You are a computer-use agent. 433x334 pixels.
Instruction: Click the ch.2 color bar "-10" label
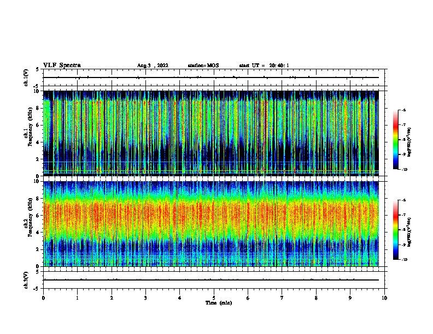tap(404, 260)
